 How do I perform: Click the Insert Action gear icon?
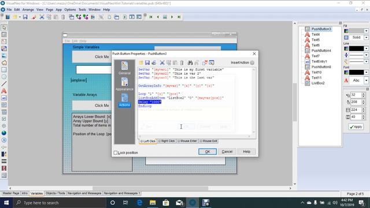point(252,62)
